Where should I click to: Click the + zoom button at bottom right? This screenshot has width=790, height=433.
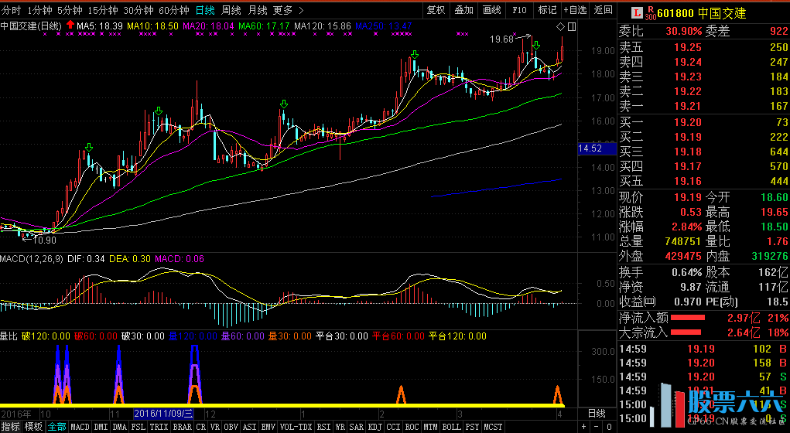coord(584,427)
